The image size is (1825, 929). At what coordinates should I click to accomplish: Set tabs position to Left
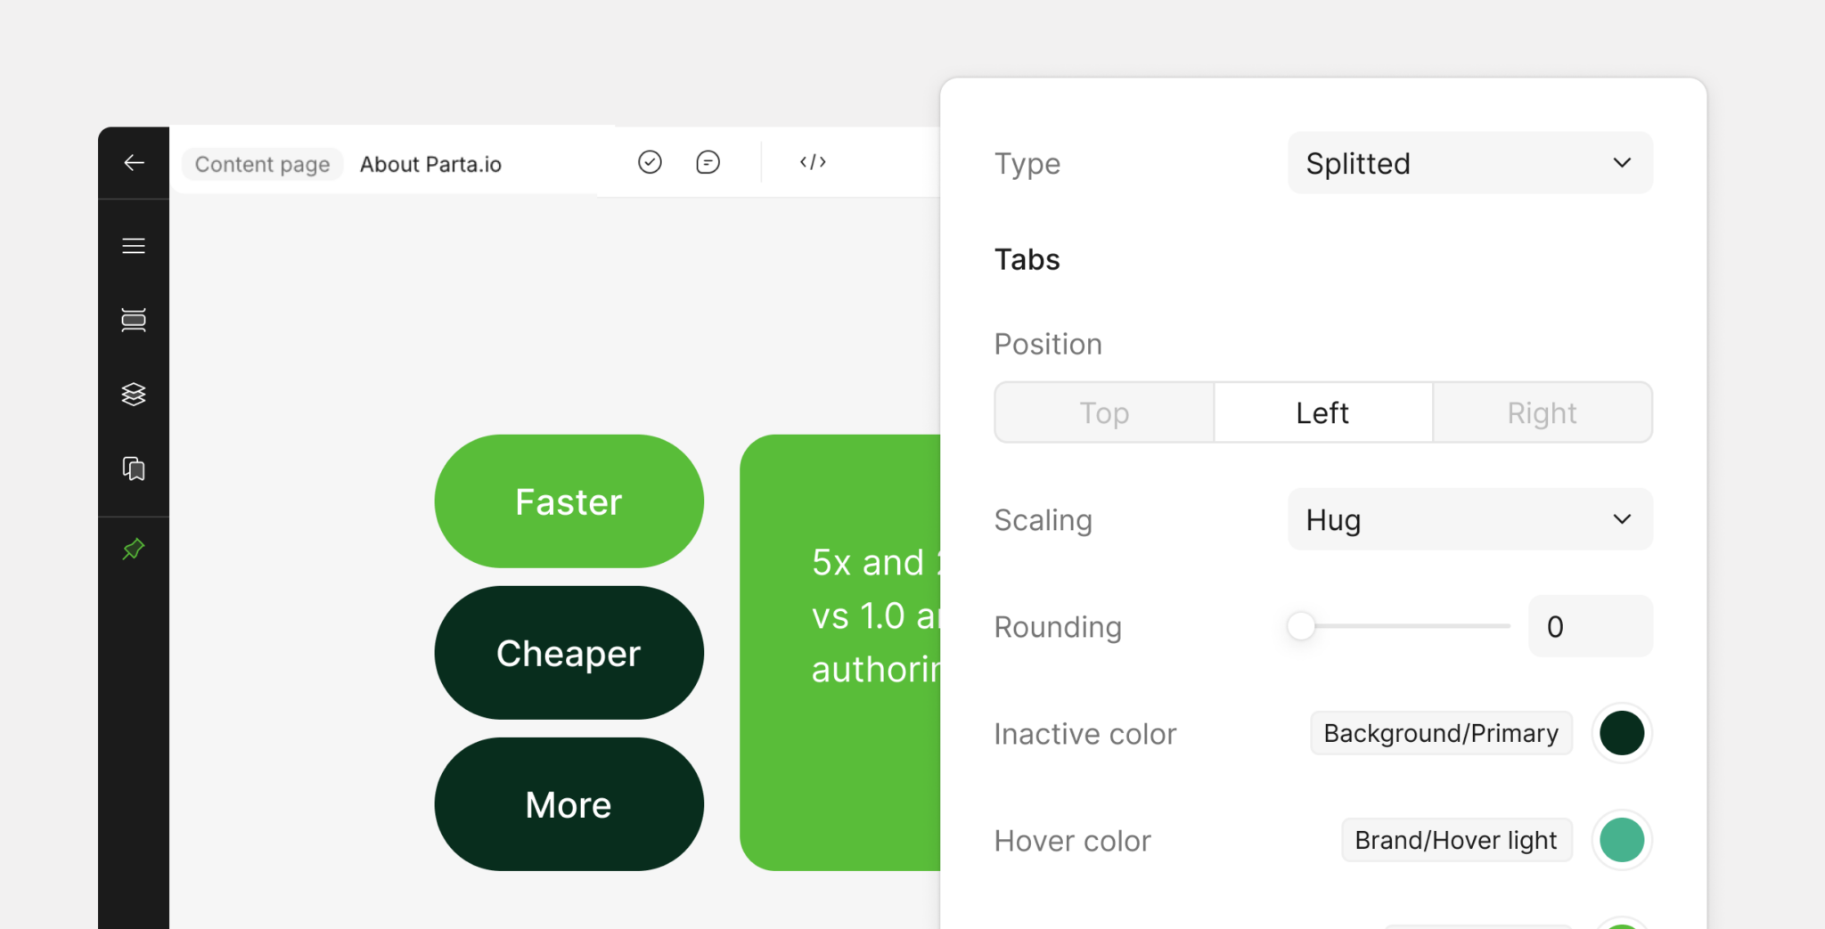[x=1323, y=412]
